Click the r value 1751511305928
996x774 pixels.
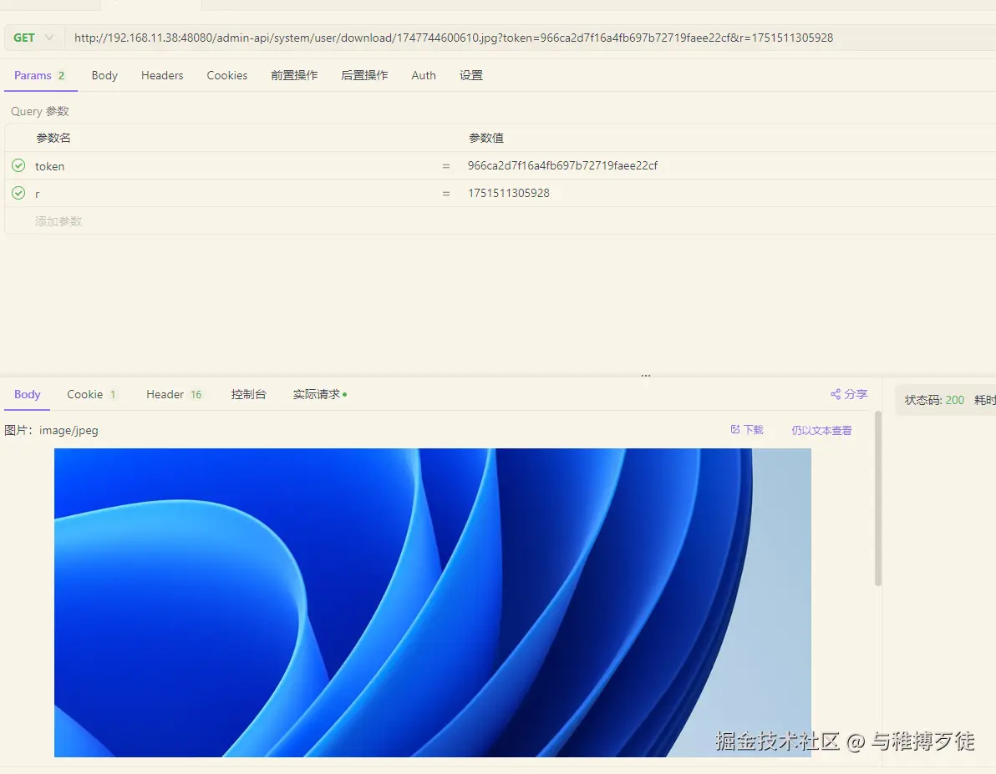point(508,193)
